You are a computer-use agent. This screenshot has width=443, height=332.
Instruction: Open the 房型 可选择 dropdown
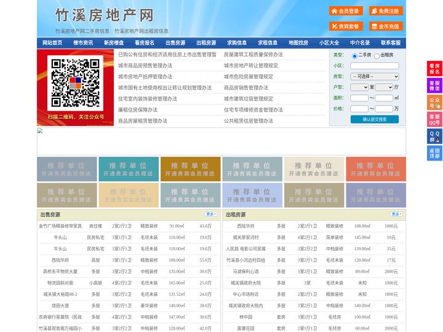375,76
